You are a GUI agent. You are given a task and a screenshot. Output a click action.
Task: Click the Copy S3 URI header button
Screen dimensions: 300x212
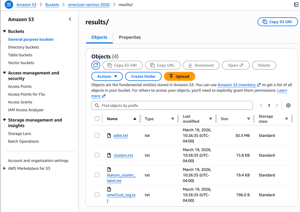[278, 22]
